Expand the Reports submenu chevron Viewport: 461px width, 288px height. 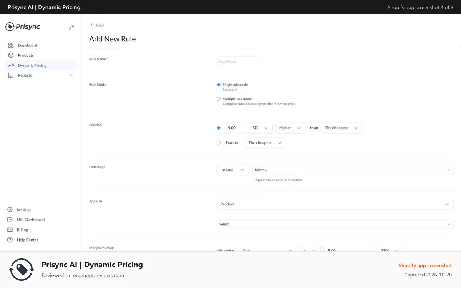[71, 75]
